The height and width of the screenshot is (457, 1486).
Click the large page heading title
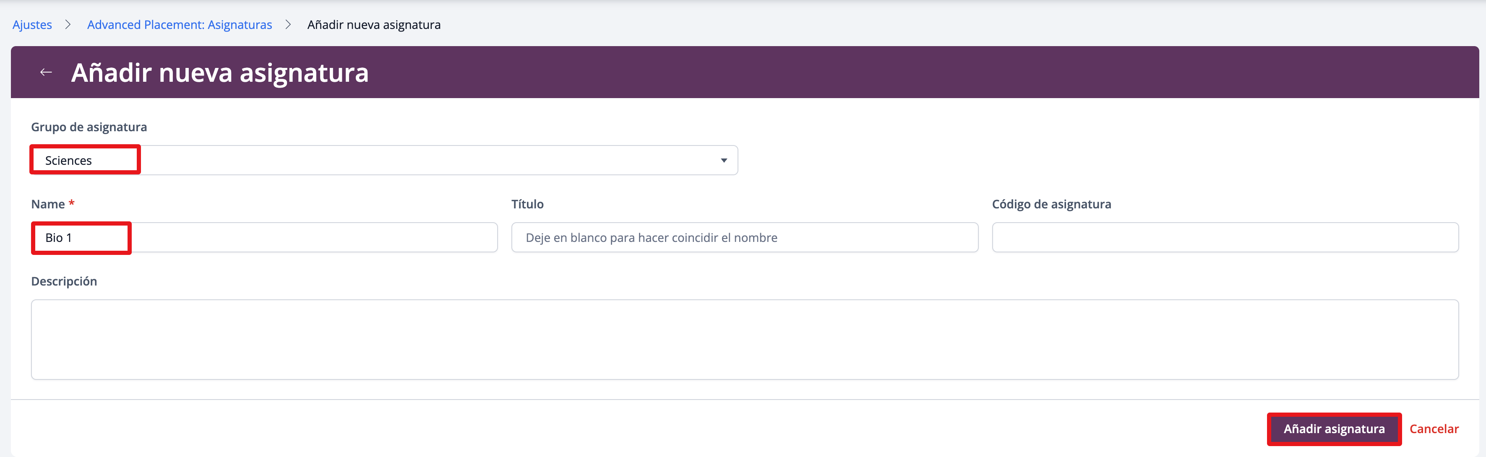click(220, 73)
